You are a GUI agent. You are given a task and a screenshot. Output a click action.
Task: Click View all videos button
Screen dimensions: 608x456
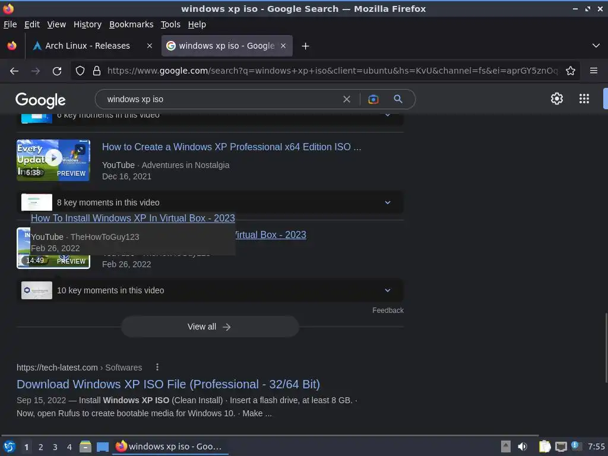[210, 327]
